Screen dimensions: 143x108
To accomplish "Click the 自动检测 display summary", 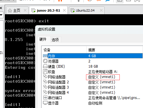I will [95, 103].
